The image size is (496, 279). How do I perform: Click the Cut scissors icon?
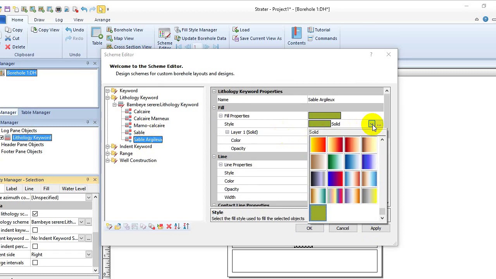click(x=8, y=38)
